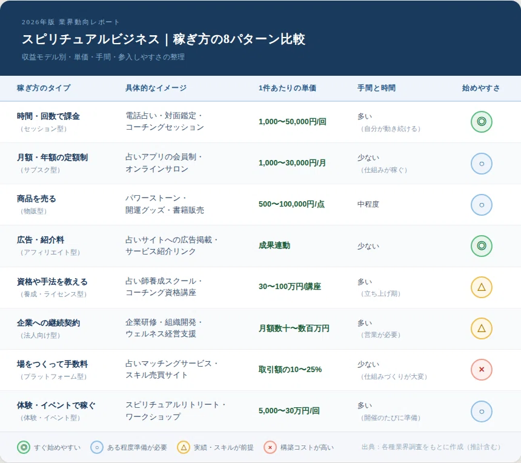
Task: Click the legend circle icon beside ある程度準備が必要
Action: (97, 447)
